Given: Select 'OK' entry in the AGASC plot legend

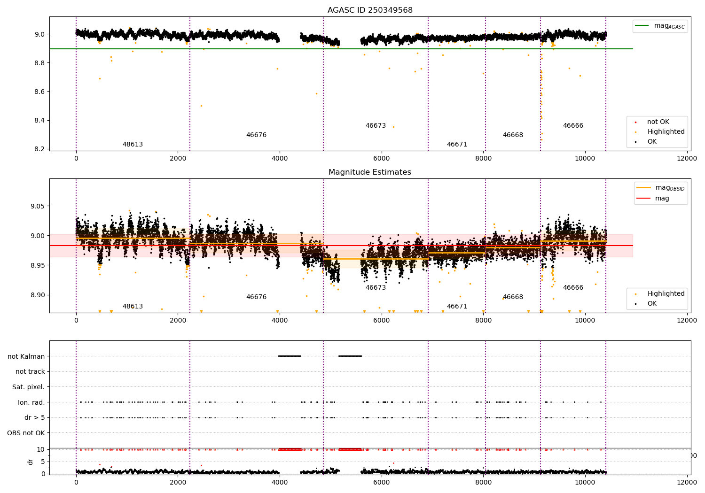Looking at the screenshot, I should pos(652,142).
